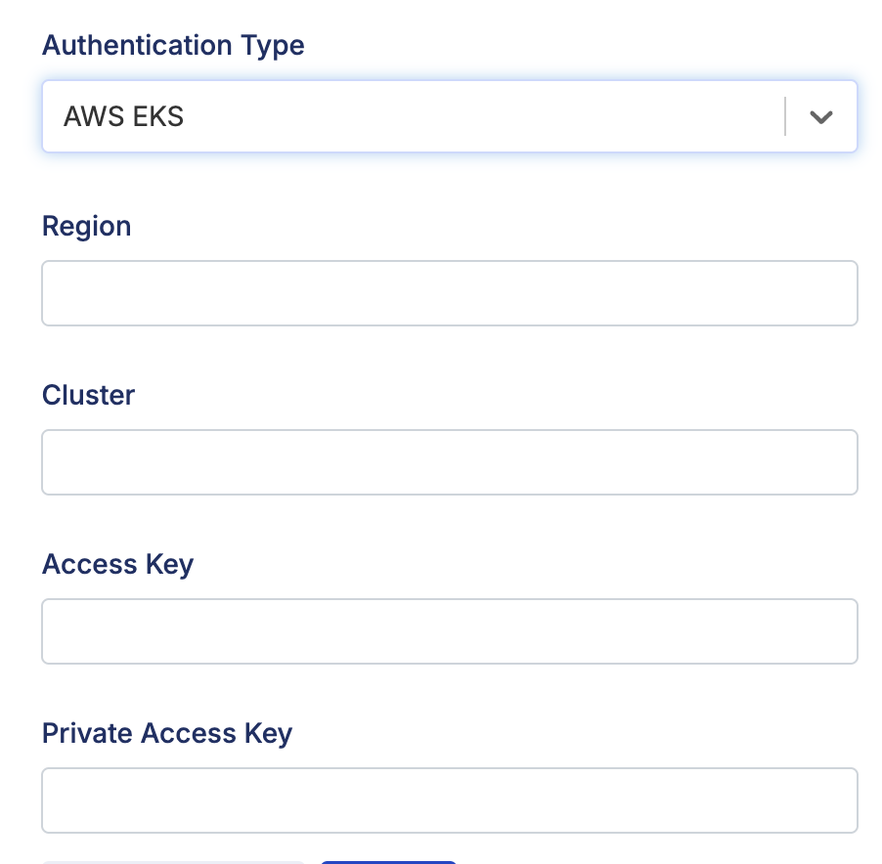Show authentication options via the down arrow

[x=821, y=117]
